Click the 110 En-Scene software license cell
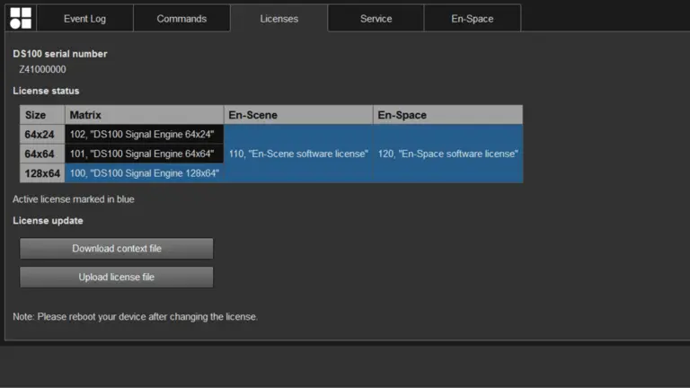The width and height of the screenshot is (690, 388). [298, 154]
